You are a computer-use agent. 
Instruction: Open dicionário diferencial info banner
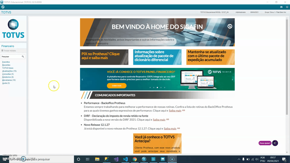(157, 57)
